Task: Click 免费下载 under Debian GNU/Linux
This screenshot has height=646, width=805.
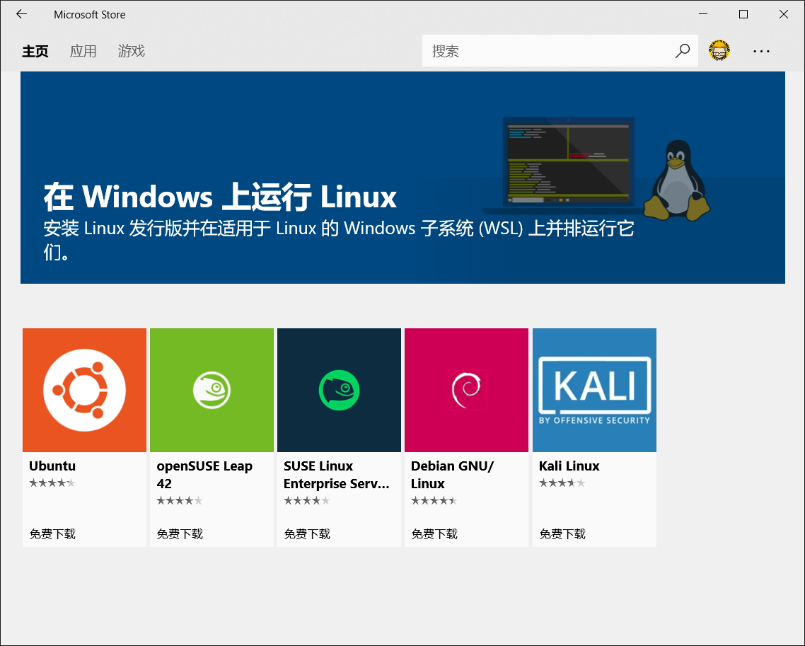Action: [x=434, y=533]
